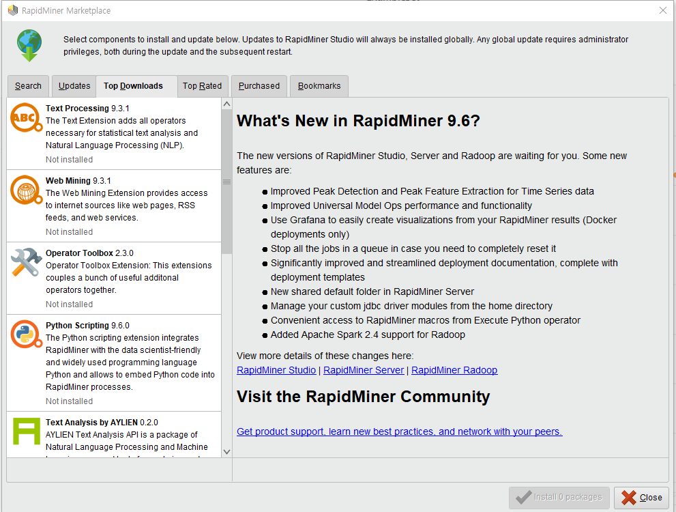Click the Convenient access to RapidMiner macros bullet
This screenshot has height=512, width=676.
[426, 320]
